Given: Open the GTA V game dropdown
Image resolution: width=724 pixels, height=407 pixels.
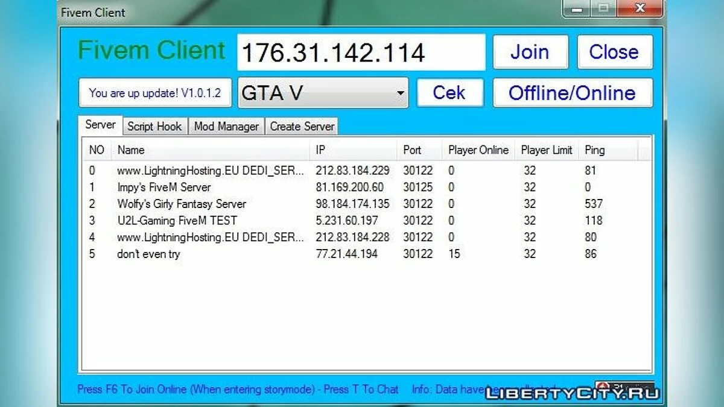Looking at the screenshot, I should click(x=323, y=93).
